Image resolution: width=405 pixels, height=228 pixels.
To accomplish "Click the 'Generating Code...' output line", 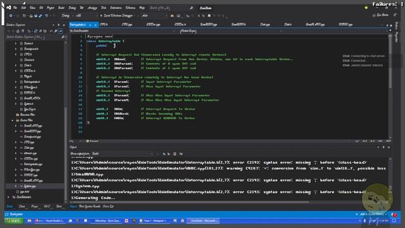I will pyautogui.click(x=93, y=198).
